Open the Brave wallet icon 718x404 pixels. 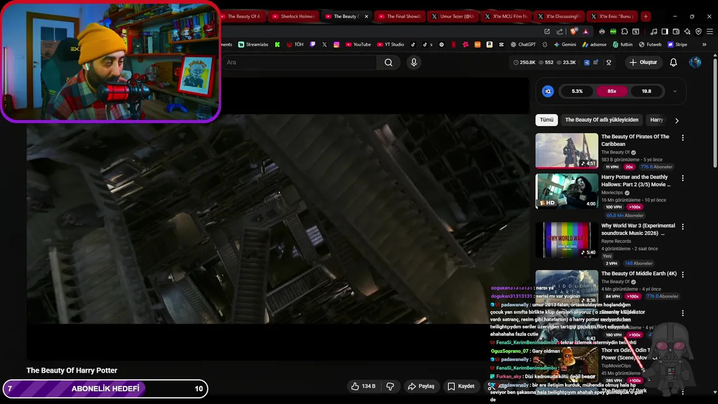coord(676,31)
